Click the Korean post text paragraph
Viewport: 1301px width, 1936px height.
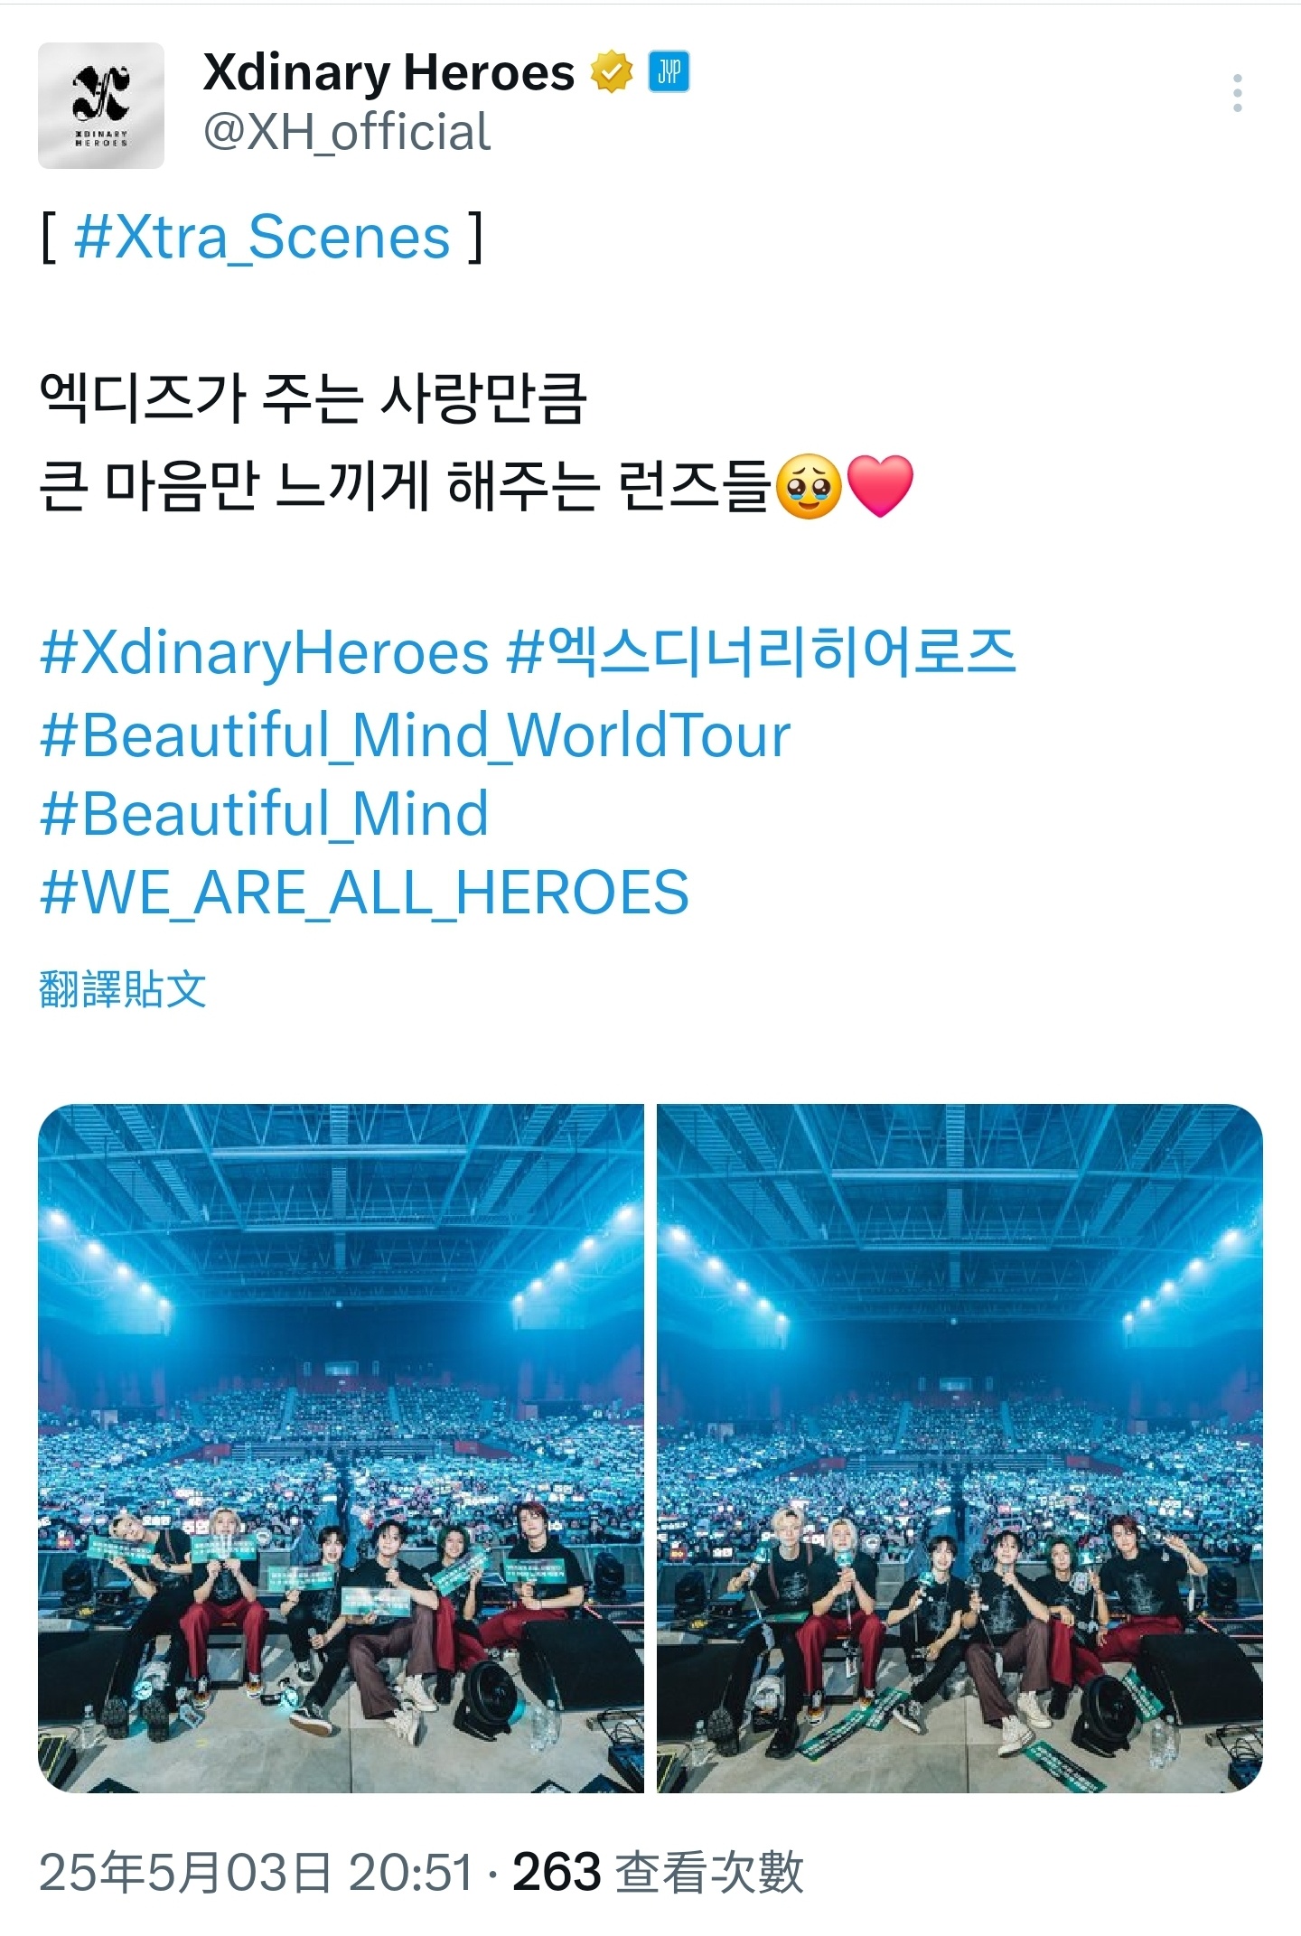tap(477, 443)
